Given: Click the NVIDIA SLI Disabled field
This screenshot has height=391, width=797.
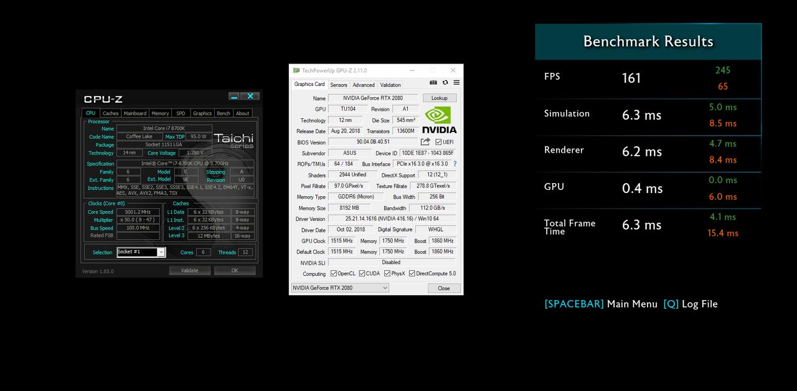Looking at the screenshot, I should point(392,263).
